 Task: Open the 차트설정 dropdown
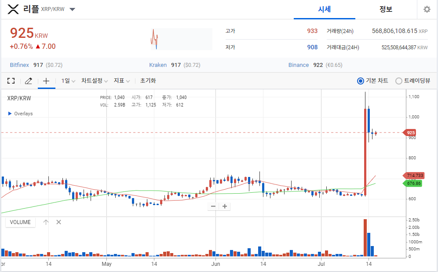[95, 81]
